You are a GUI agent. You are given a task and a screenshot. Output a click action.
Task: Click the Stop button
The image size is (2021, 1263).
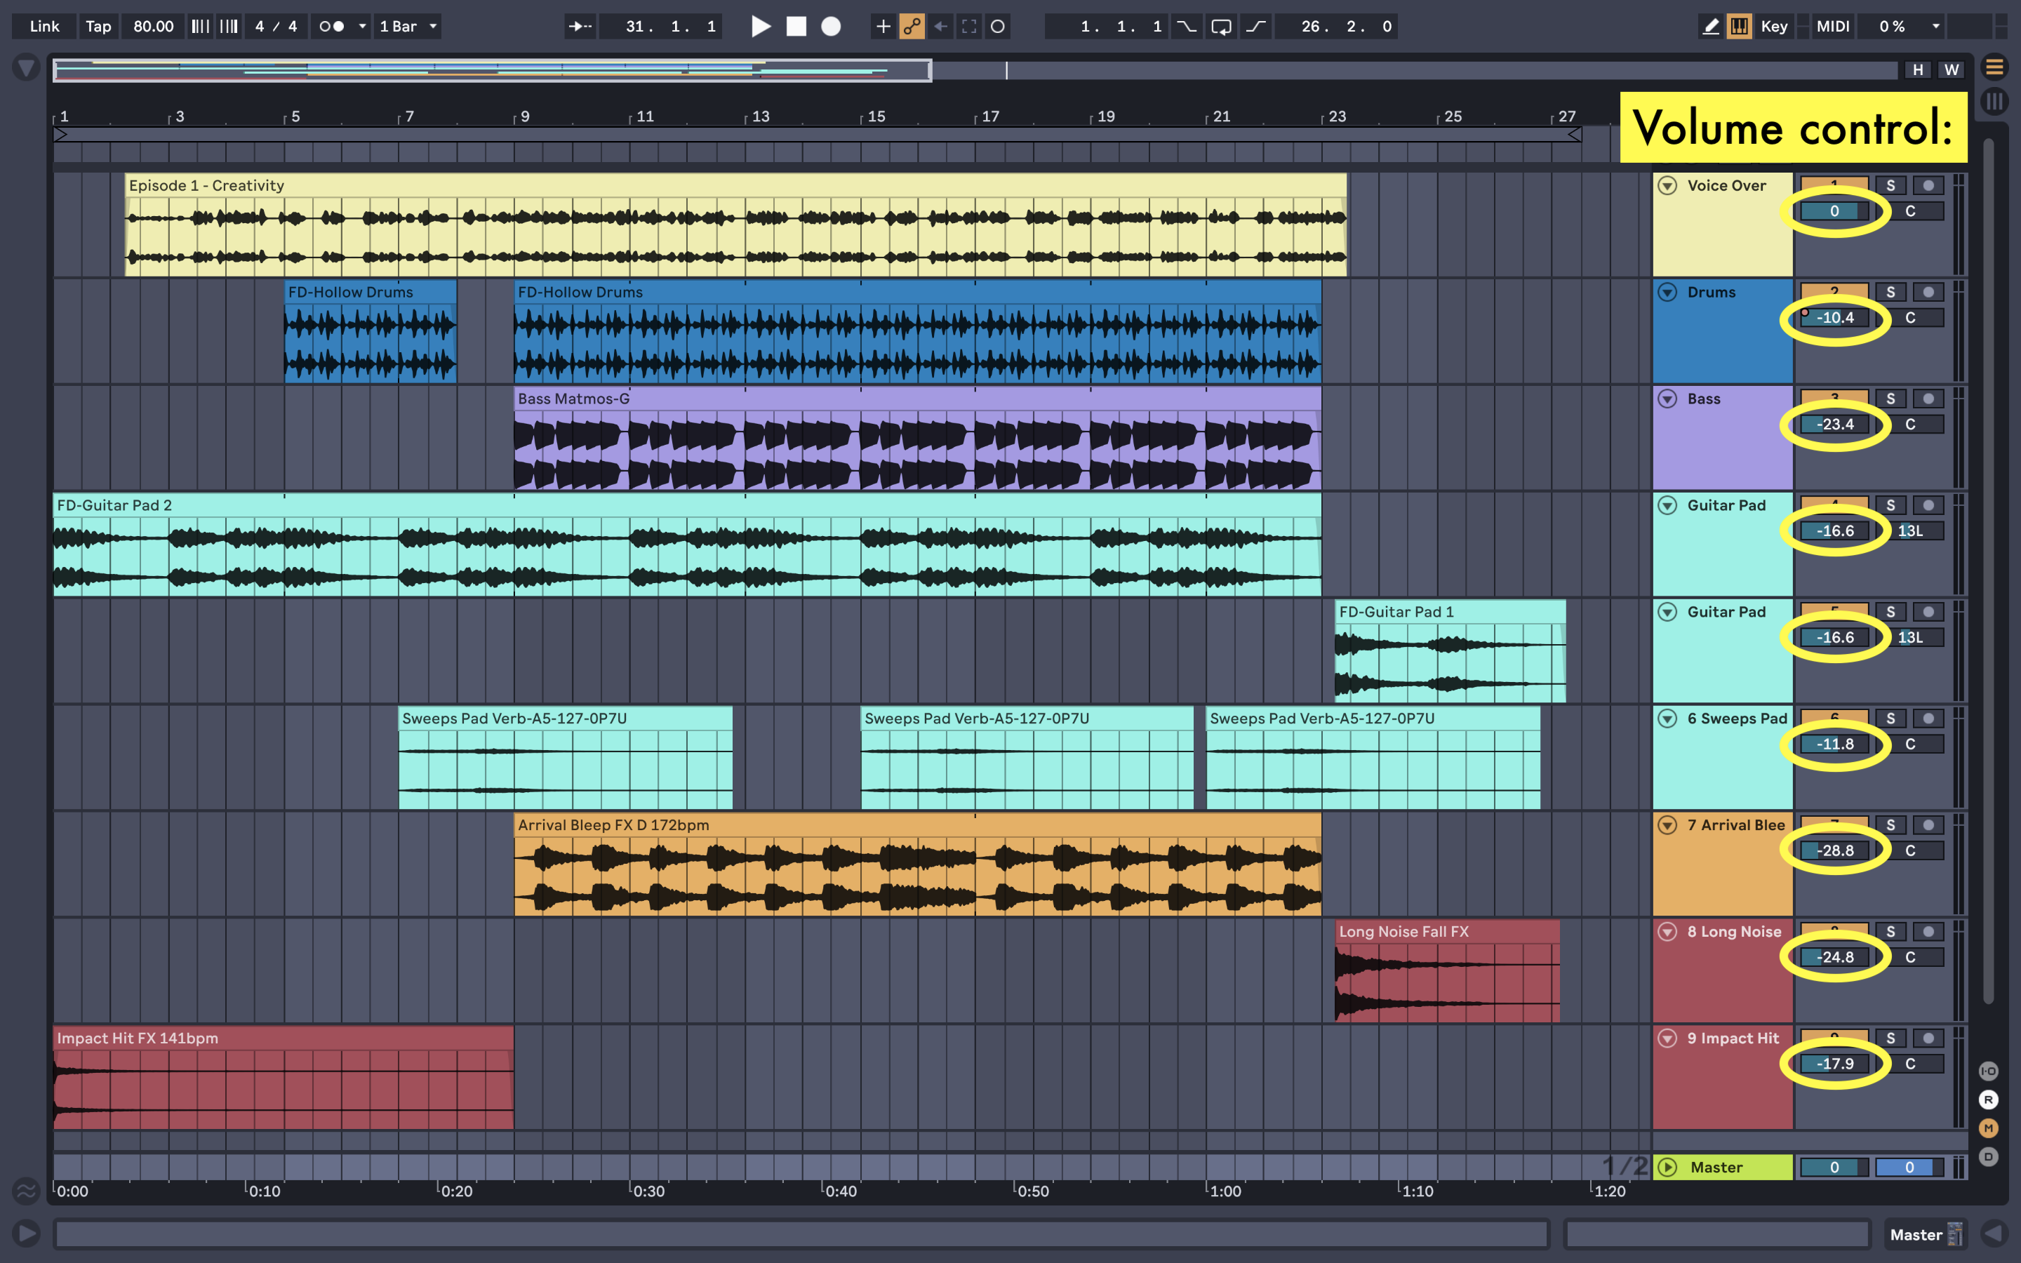(796, 26)
